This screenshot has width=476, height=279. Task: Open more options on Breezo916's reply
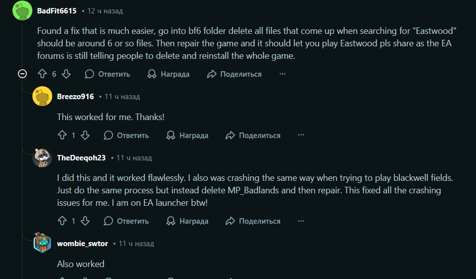(301, 135)
